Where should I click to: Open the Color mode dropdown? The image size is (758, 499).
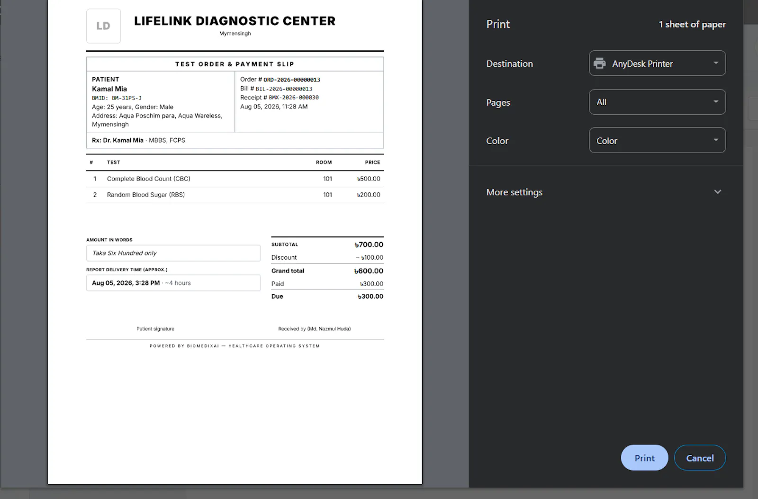657,141
